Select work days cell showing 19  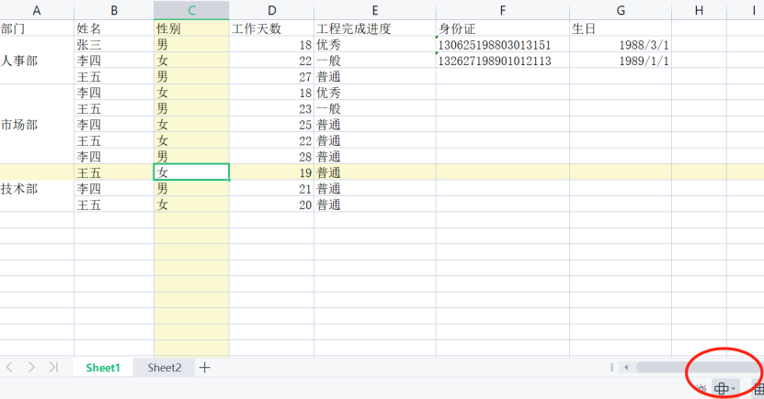pyautogui.click(x=271, y=172)
